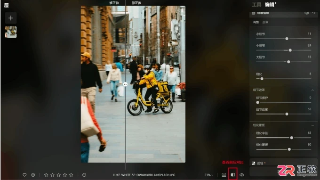Add a new layer with the plus button
Viewport: 320px width, 180px height.
11,18
